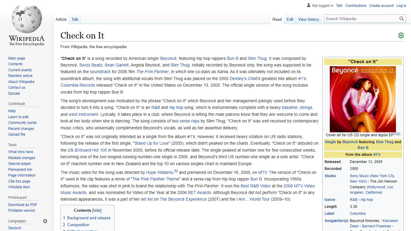The height and width of the screenshot is (231, 411).
Task: Jump to the Composition section in Contents
Action: click(x=78, y=225)
